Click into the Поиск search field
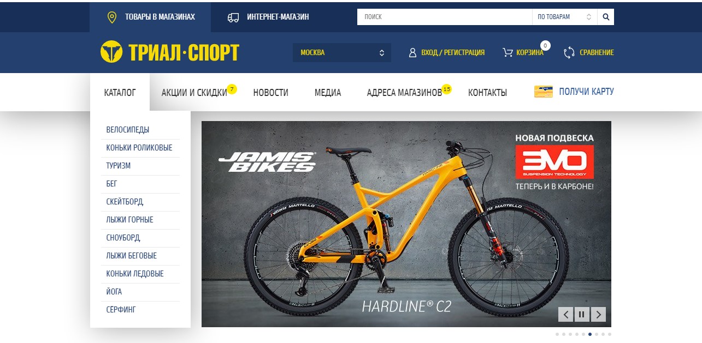The image size is (702, 343). tap(445, 17)
